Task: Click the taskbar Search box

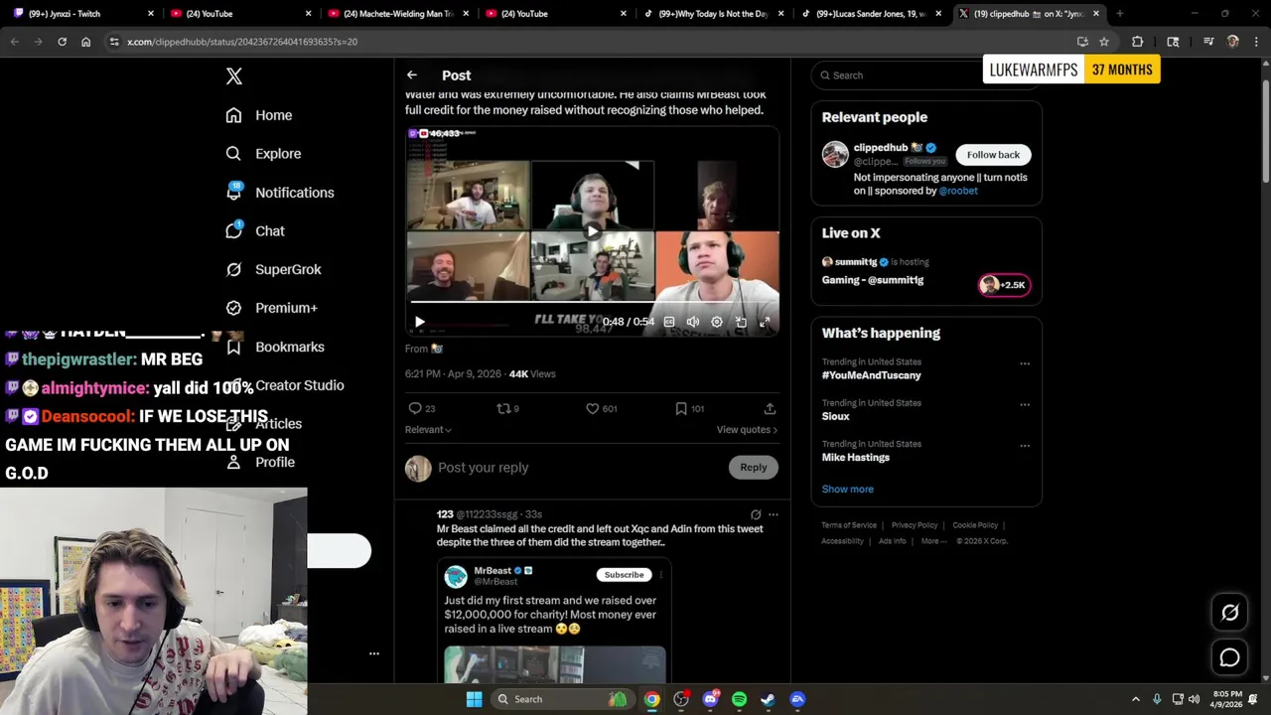Action: (561, 699)
